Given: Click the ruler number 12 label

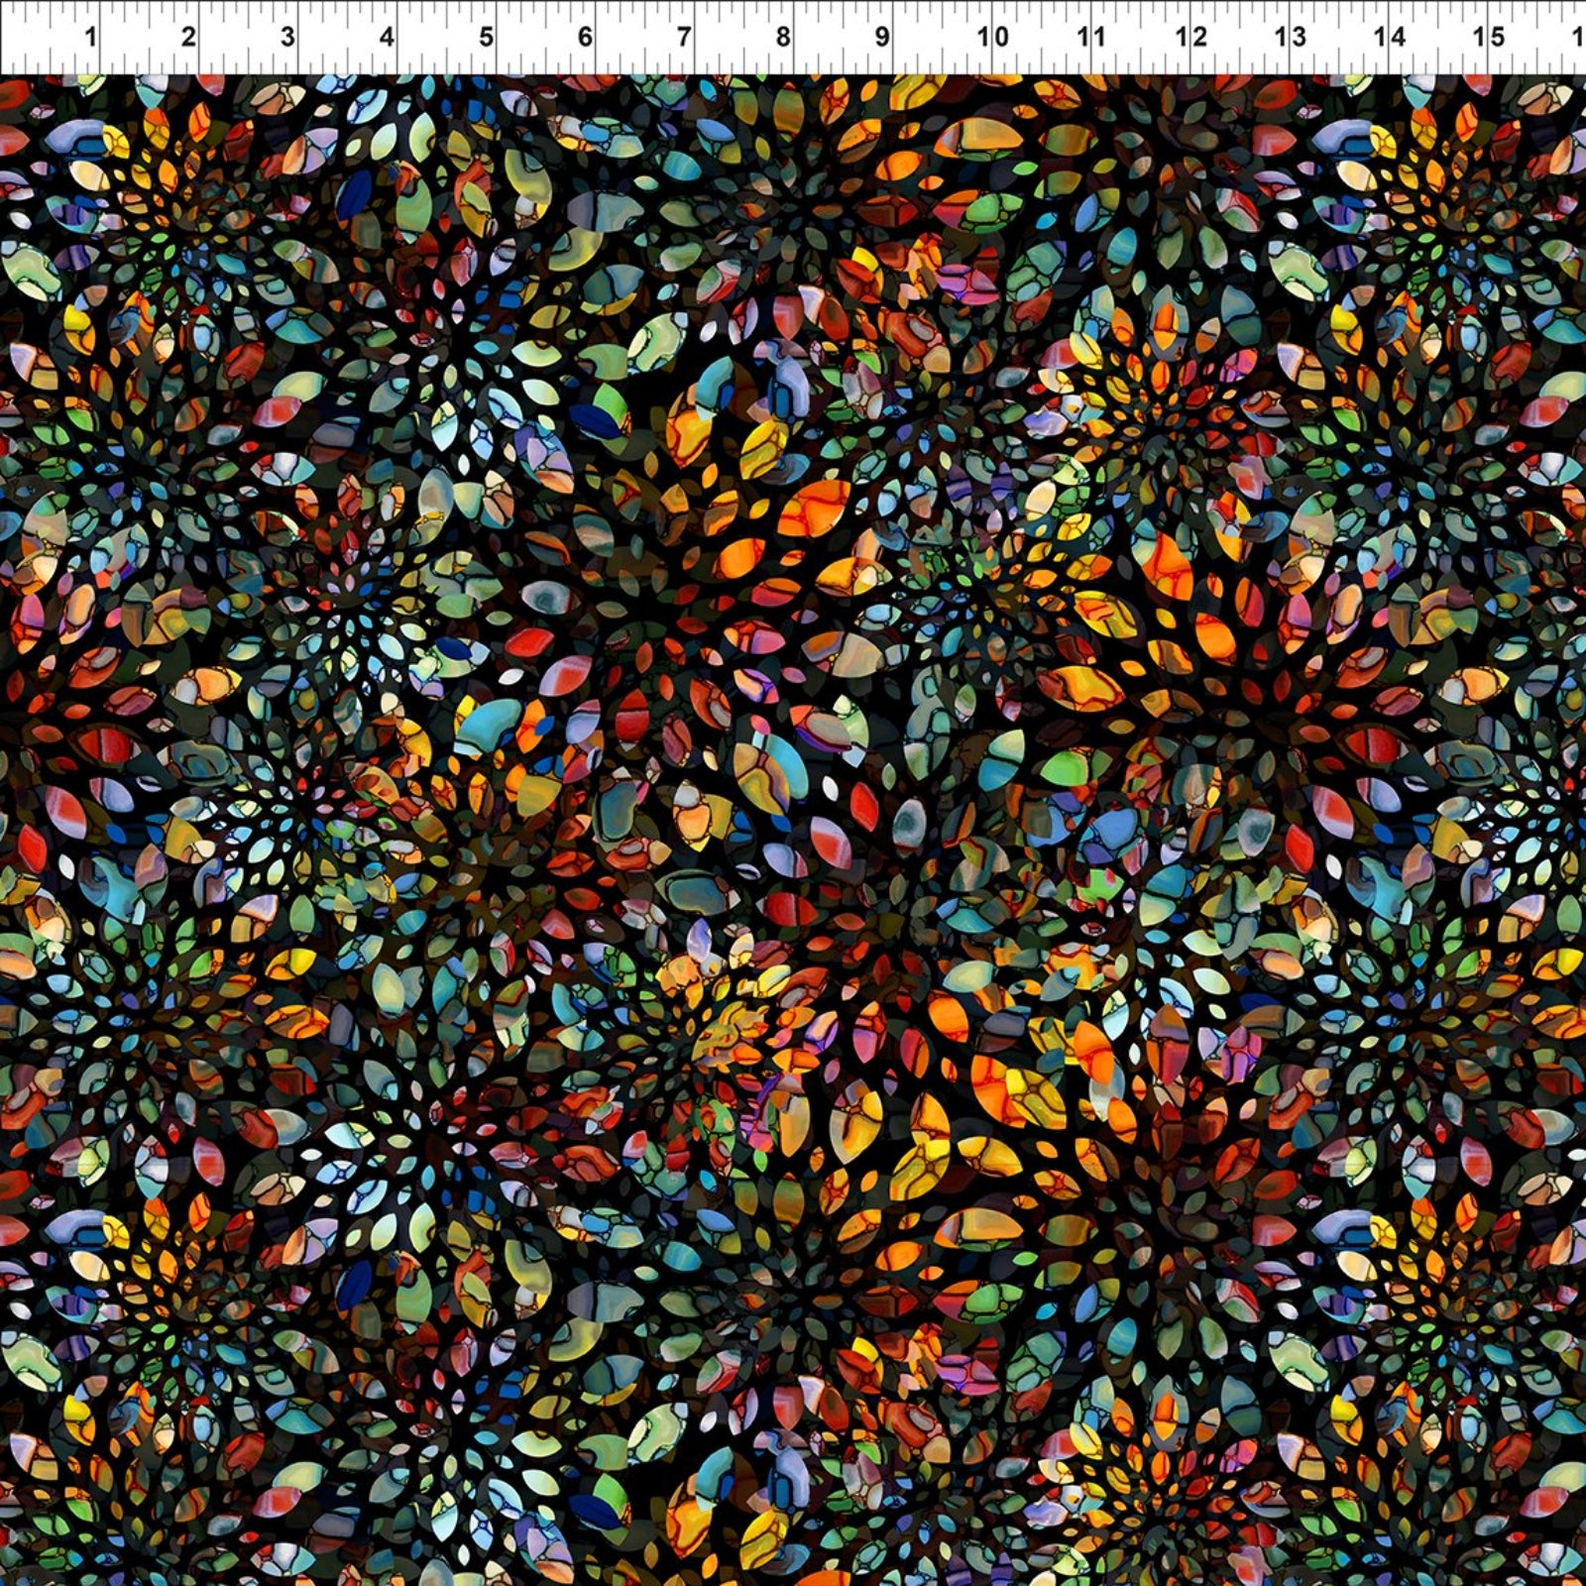Looking at the screenshot, I should coord(1190,38).
